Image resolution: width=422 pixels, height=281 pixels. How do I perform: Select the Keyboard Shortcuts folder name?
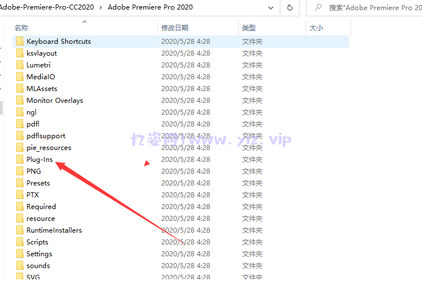coord(58,42)
